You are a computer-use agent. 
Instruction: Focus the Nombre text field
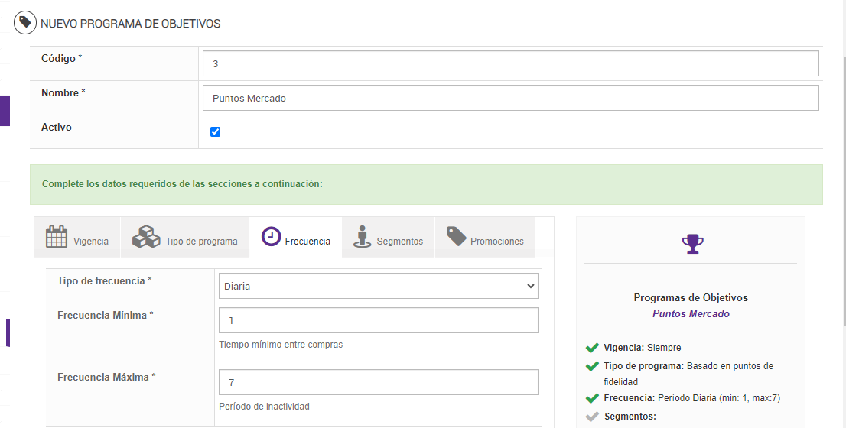[510, 98]
